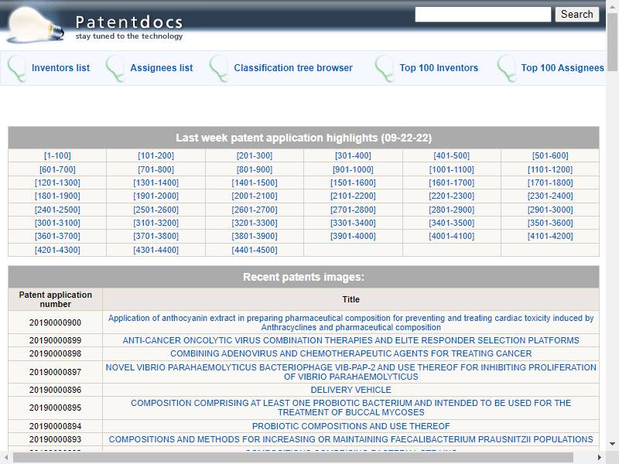Image resolution: width=619 pixels, height=464 pixels.
Task: Open patent highlights range [501-600]
Action: pyautogui.click(x=550, y=155)
